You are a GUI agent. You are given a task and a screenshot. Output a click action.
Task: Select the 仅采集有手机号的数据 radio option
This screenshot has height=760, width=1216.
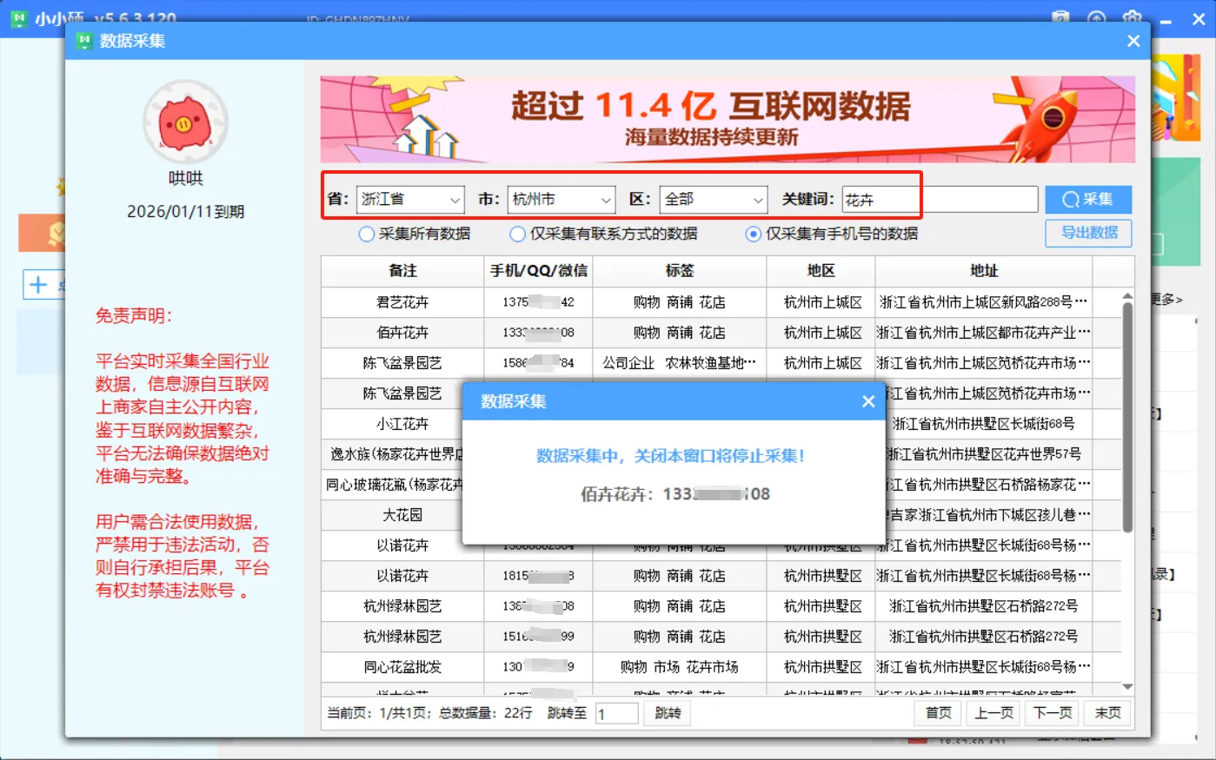click(x=753, y=233)
